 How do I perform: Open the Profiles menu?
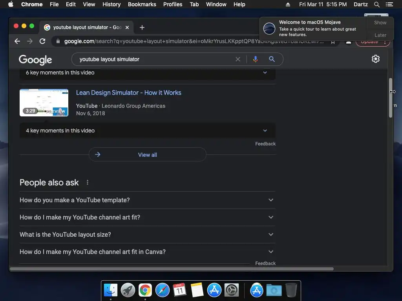pos(173,4)
